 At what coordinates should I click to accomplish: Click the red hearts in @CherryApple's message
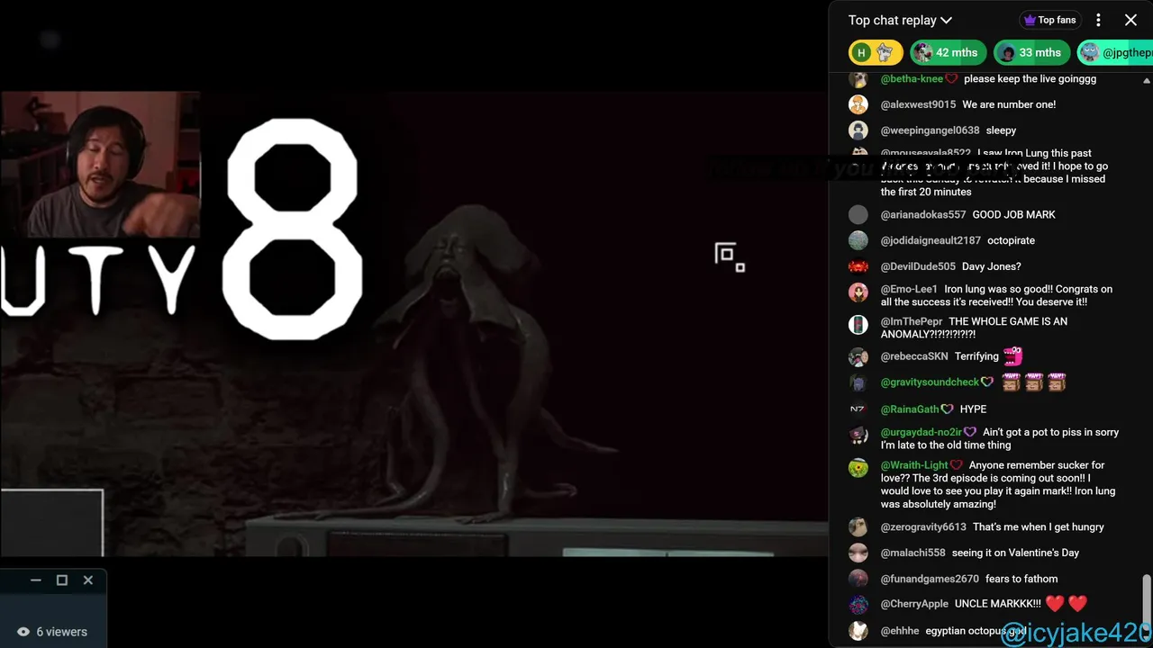pyautogui.click(x=1066, y=604)
